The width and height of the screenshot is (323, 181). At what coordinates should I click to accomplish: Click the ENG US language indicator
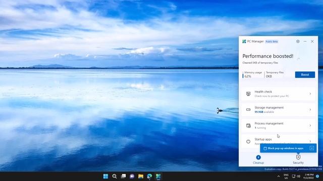[x=286, y=176]
